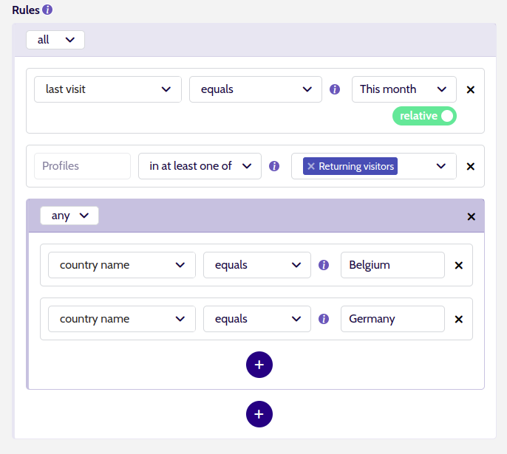Viewport: 507px width, 454px height.
Task: Open the nested 'any' condition dropdown
Action: pos(69,216)
